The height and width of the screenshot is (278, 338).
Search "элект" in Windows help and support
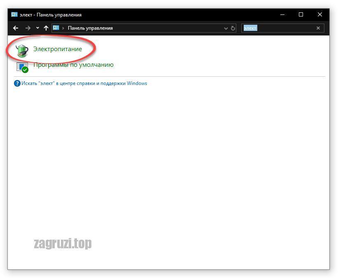[84, 83]
